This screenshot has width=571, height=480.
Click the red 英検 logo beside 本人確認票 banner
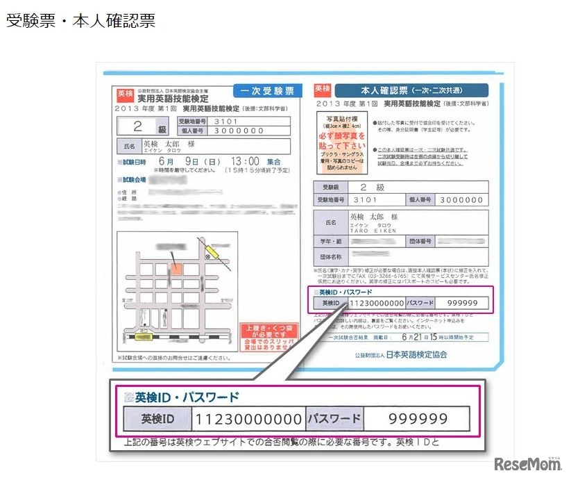click(323, 90)
